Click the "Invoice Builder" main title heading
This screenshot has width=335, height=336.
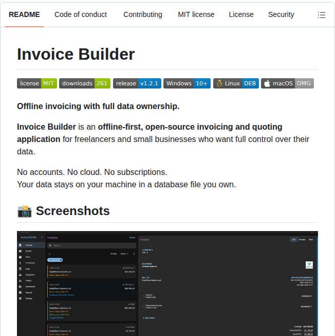click(x=76, y=54)
